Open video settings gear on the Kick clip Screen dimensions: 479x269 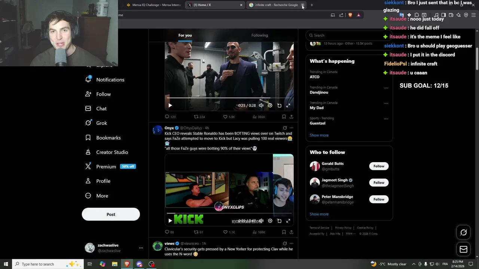point(270,221)
